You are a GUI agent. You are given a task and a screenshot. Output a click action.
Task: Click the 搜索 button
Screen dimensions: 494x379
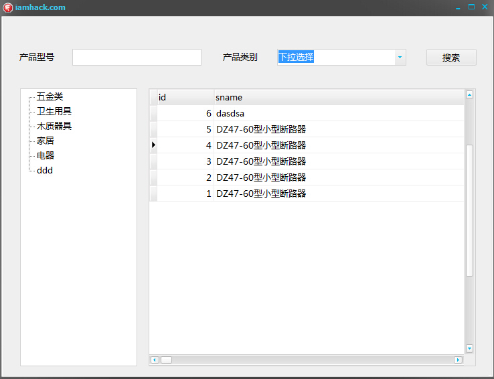click(x=451, y=58)
